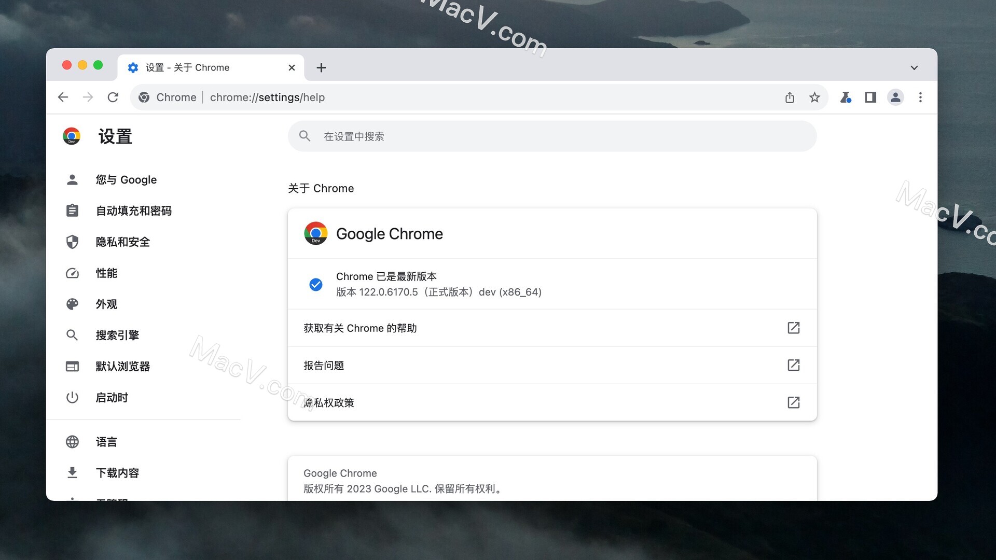Click the Chrome Dev logo beside 设置 title
The width and height of the screenshot is (996, 560).
[x=72, y=136]
